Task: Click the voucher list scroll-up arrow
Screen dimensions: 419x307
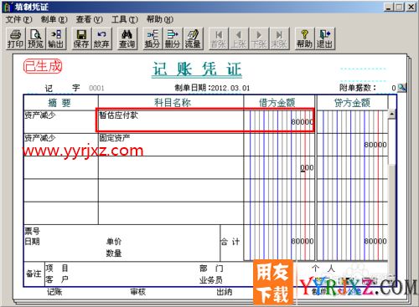Action: (392, 115)
